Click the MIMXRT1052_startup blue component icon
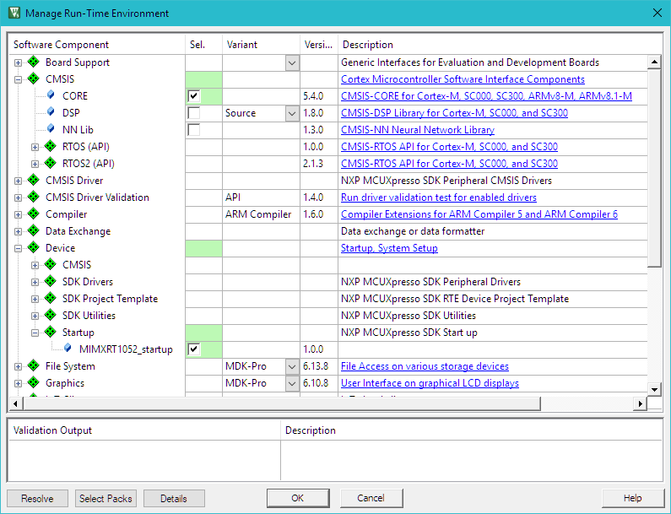 click(68, 349)
